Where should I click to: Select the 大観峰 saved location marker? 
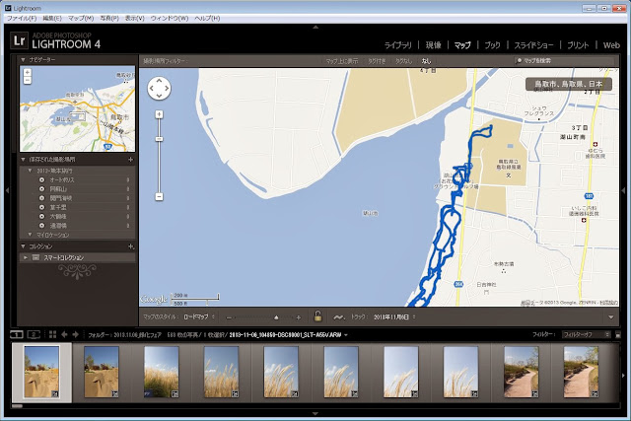pos(41,217)
